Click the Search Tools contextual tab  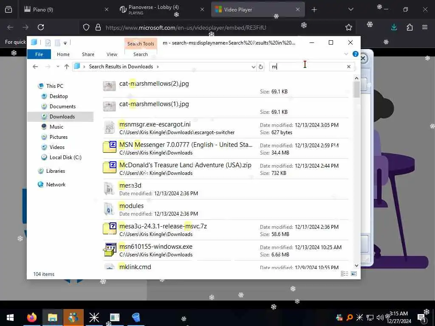pos(141,44)
